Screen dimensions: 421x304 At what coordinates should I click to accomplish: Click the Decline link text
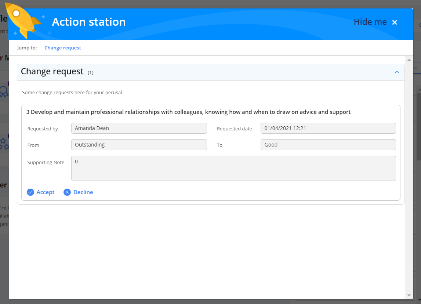point(83,192)
